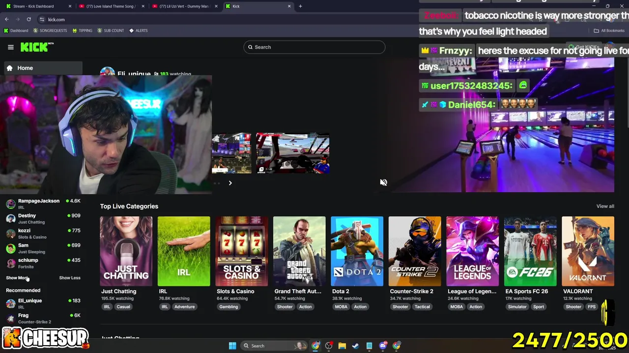Click Destiny channel avatar in sidebar
Viewport: 629px width, 353px height.
pyautogui.click(x=11, y=219)
